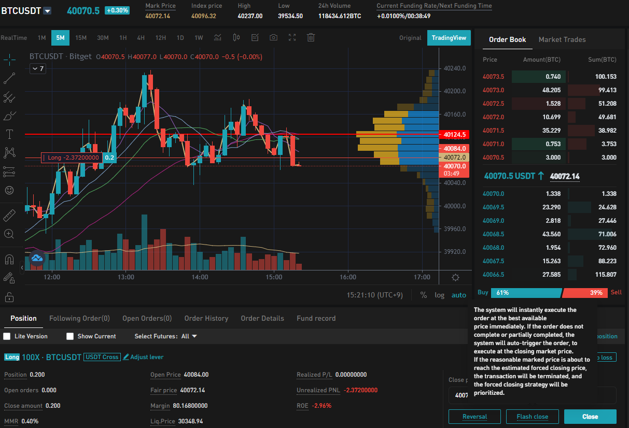This screenshot has height=428, width=629.
Task: Toggle log scale on chart
Action: point(439,295)
